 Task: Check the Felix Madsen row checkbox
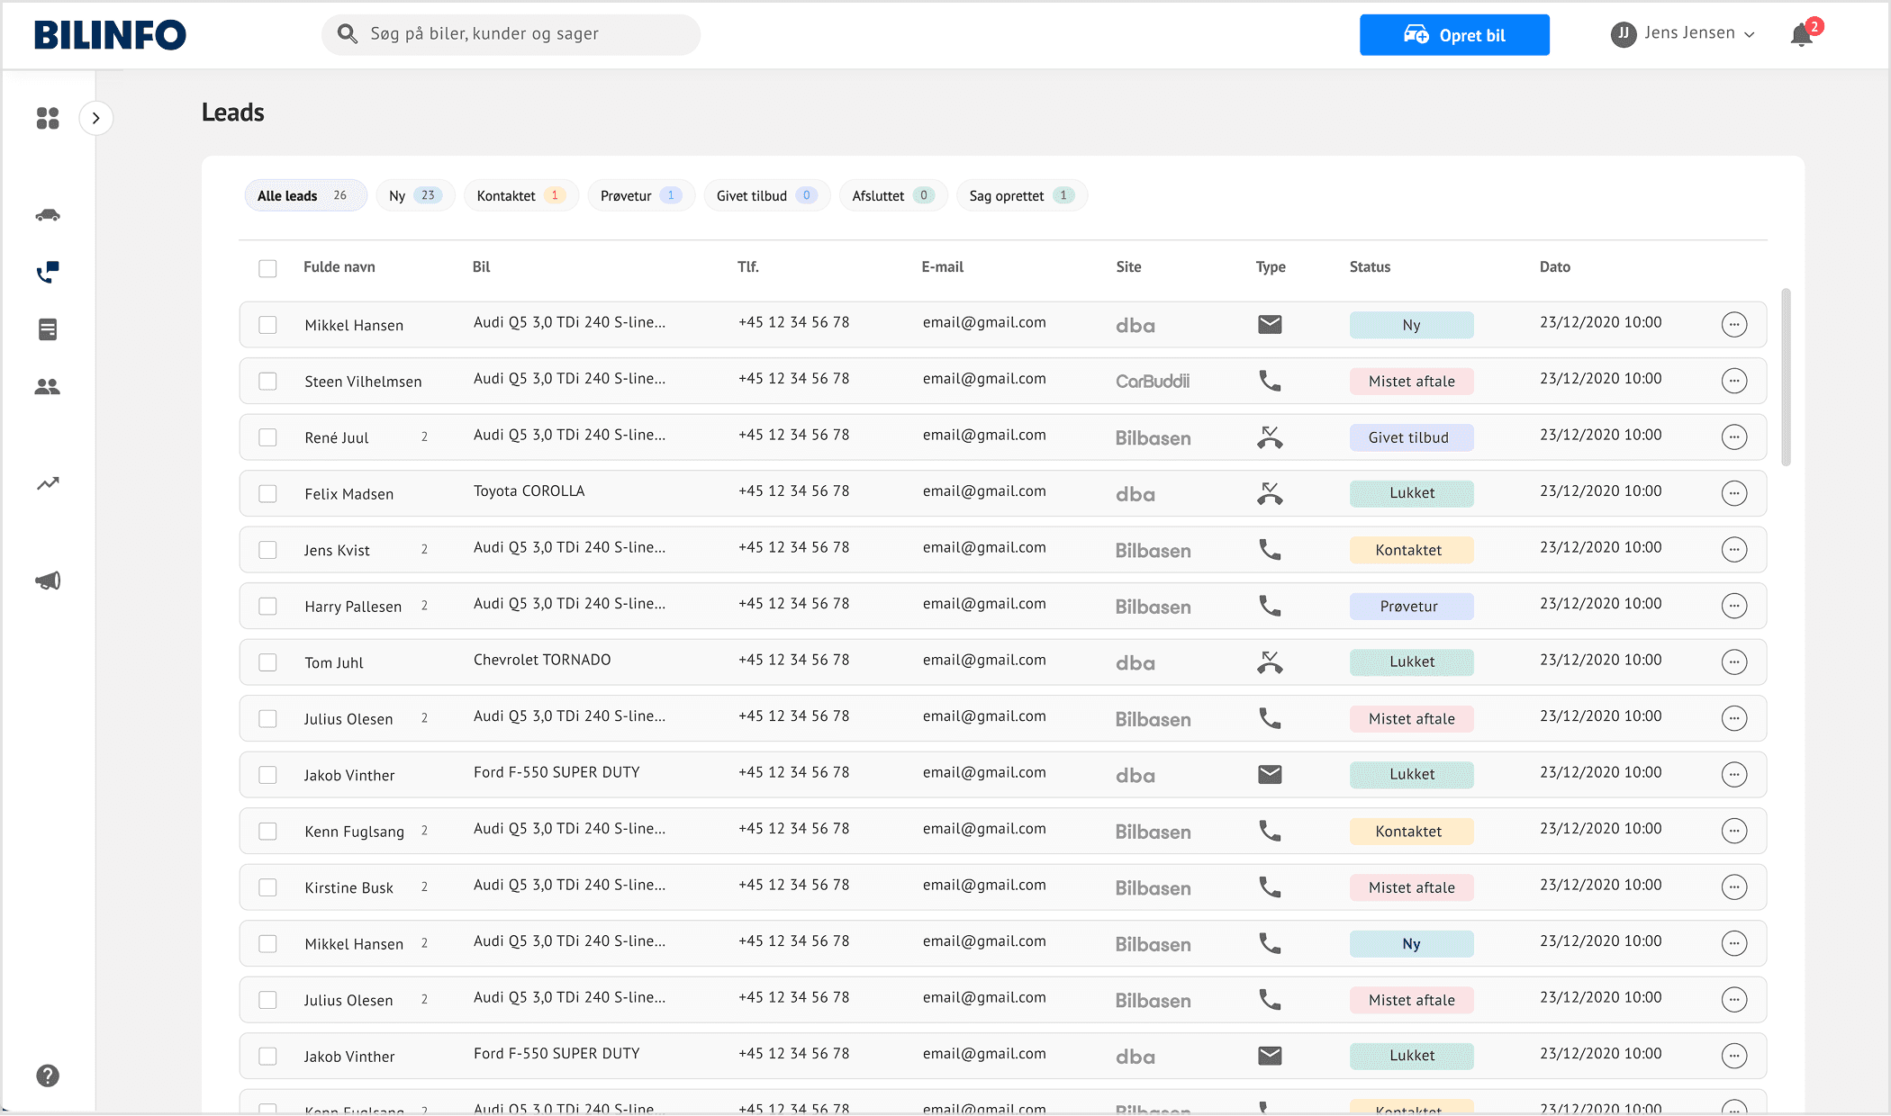[x=267, y=493]
